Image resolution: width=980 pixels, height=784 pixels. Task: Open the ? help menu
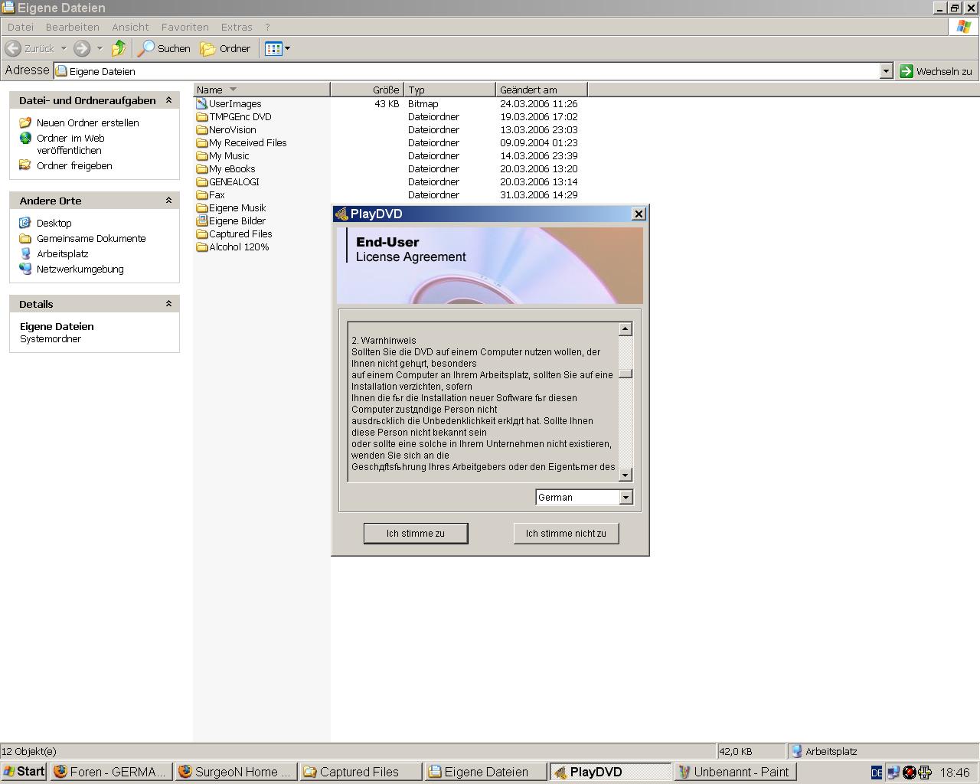pos(267,27)
